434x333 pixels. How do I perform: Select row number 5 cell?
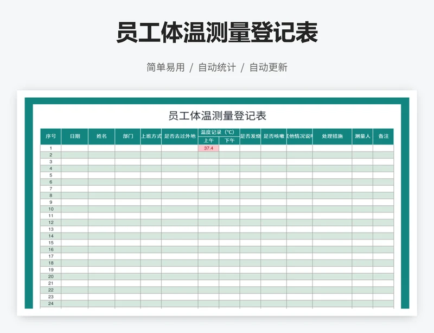[50, 175]
